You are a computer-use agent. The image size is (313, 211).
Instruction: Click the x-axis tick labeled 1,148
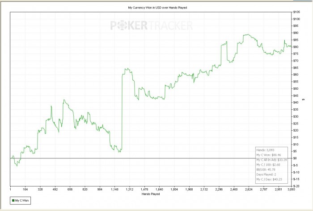(114, 189)
